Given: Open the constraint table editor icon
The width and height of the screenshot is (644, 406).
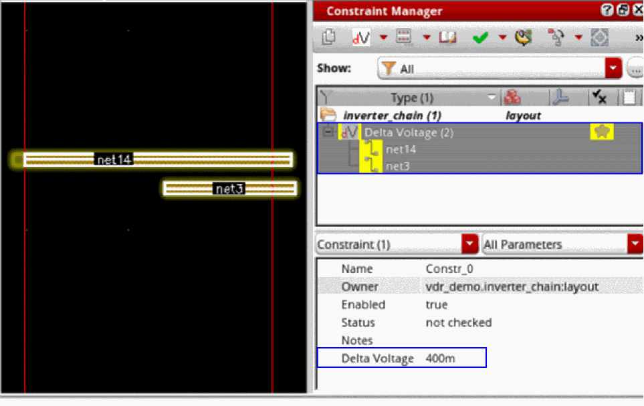Looking at the screenshot, I should click(x=404, y=37).
